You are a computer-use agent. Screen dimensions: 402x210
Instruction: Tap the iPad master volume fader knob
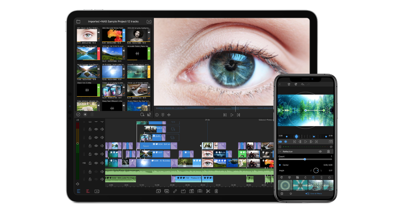pyautogui.click(x=78, y=143)
